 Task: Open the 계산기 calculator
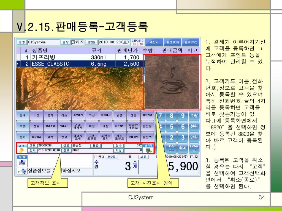154,42
